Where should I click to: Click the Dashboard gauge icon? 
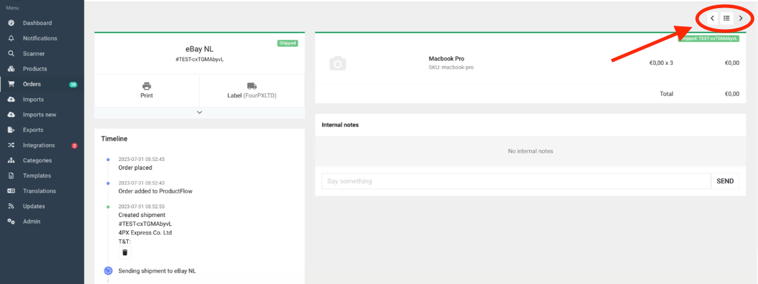[x=11, y=23]
